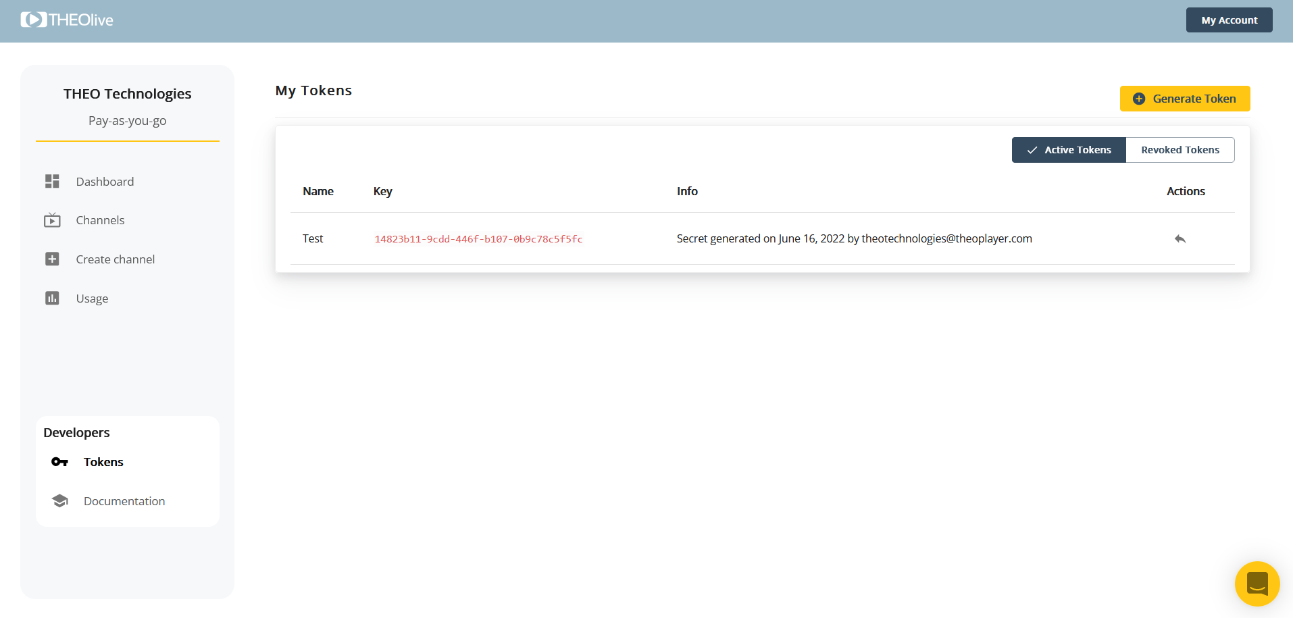
Task: Click the Dashboard grid icon
Action: (52, 181)
